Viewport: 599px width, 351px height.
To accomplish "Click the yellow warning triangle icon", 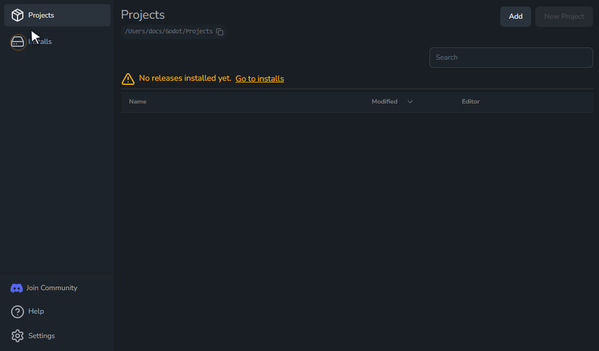I will 128,78.
